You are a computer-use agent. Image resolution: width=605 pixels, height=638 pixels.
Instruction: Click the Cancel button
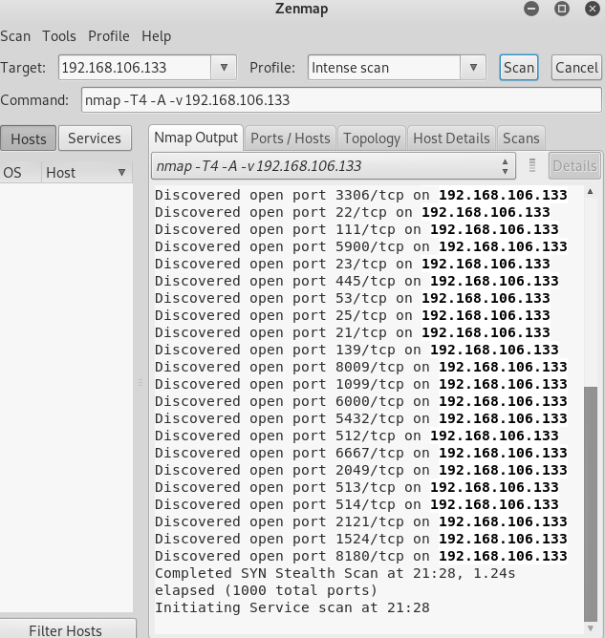[576, 68]
